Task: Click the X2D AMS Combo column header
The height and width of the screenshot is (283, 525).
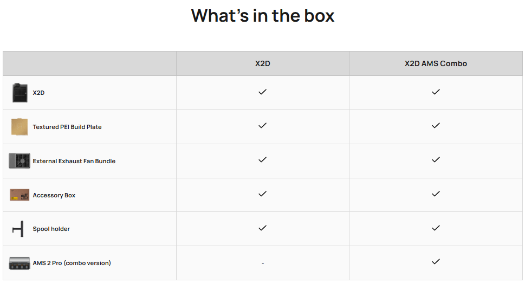Action: click(x=436, y=63)
